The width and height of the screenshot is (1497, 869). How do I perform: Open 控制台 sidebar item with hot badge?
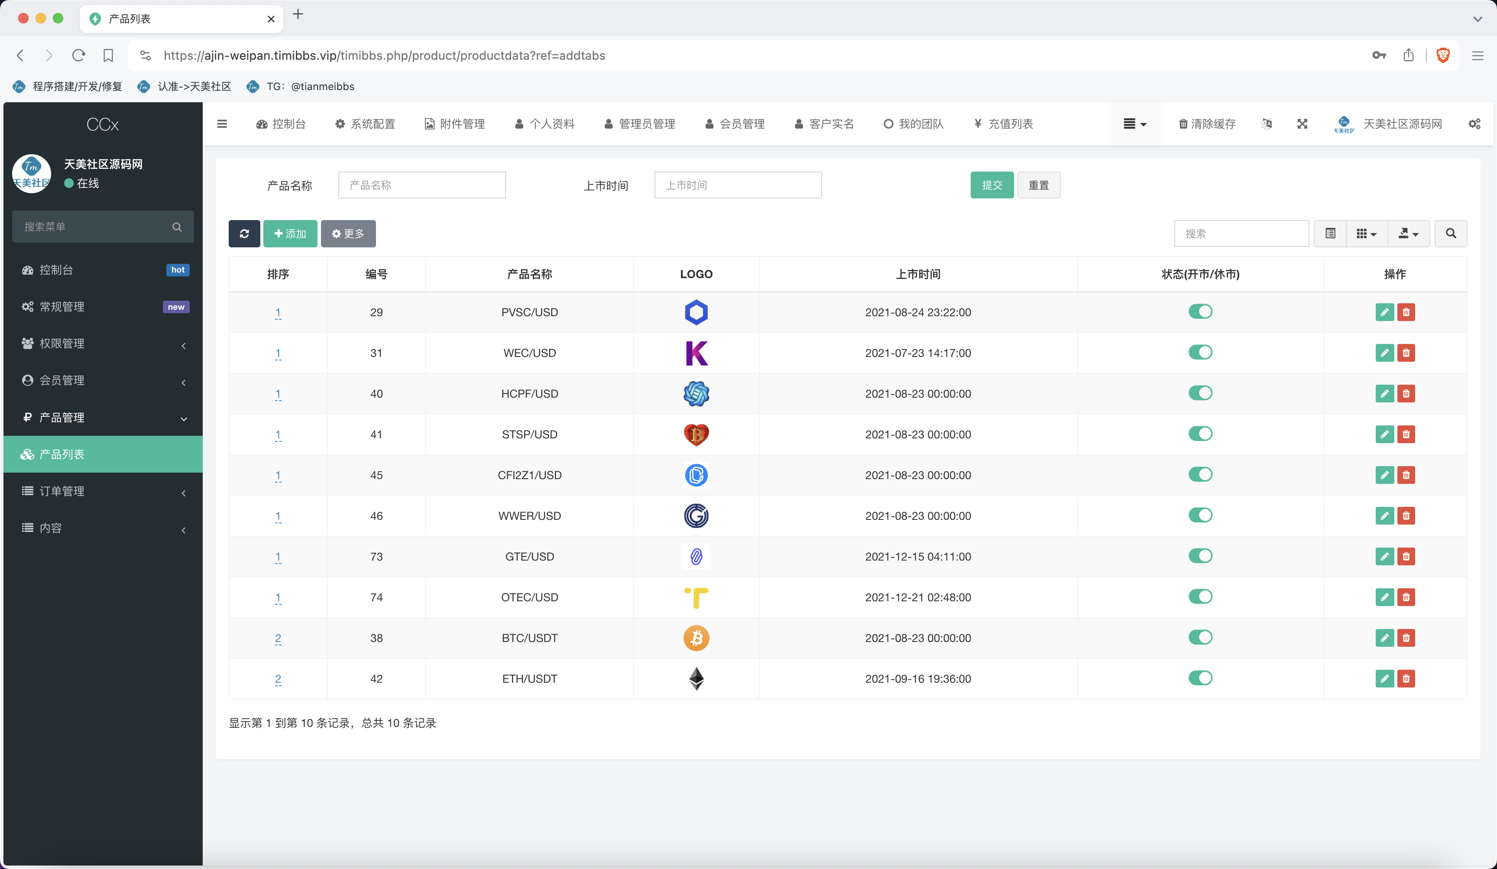coord(103,270)
